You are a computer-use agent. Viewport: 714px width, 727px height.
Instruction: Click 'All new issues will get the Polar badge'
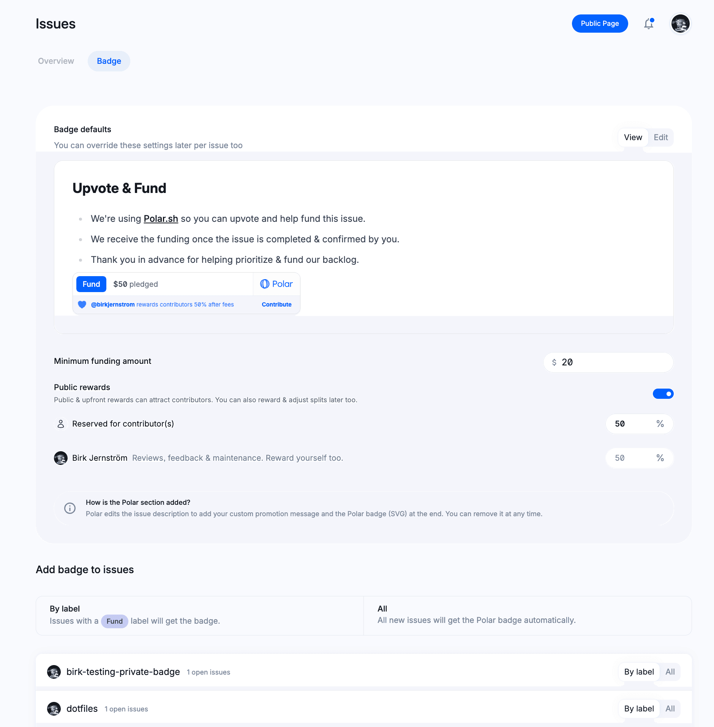[x=477, y=620]
